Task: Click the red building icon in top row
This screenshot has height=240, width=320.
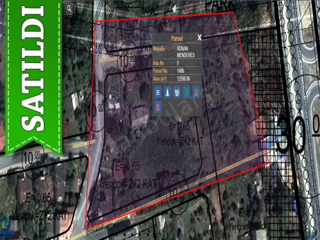Action: click(196, 93)
